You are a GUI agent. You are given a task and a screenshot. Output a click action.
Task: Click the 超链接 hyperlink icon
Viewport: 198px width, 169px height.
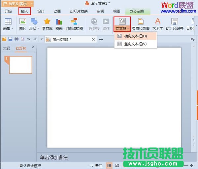point(94,21)
